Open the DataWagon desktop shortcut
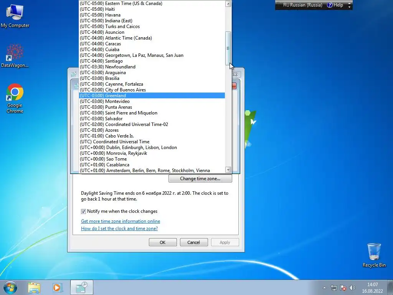 coord(15,56)
